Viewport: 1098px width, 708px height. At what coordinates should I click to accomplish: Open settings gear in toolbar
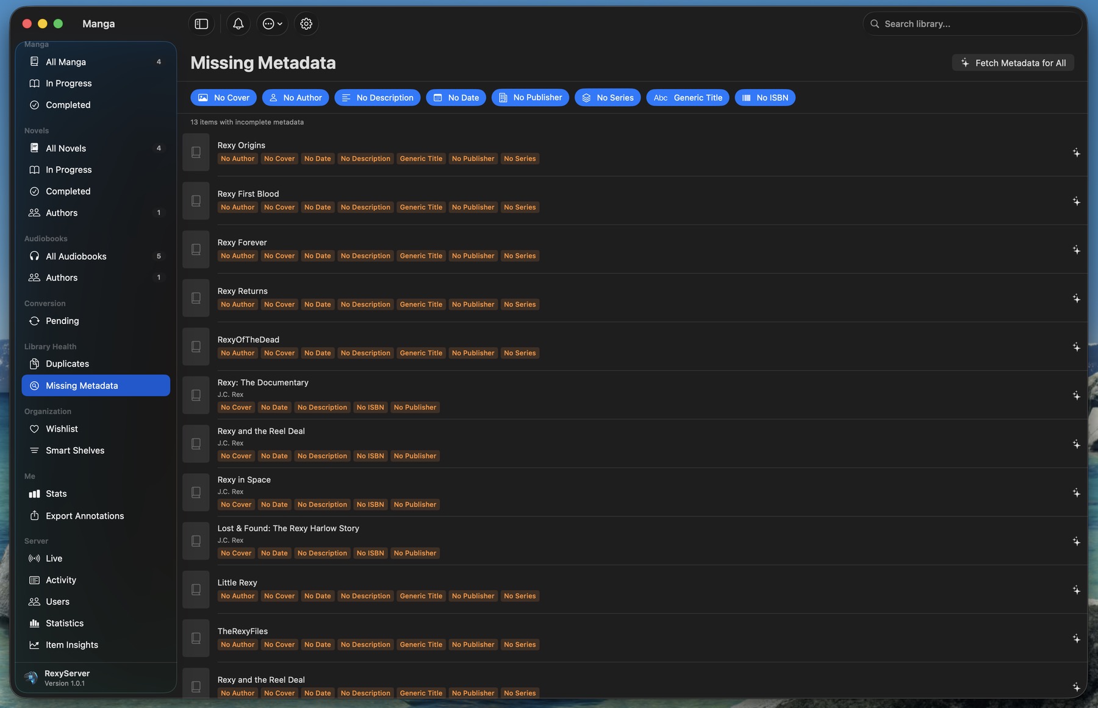(306, 24)
